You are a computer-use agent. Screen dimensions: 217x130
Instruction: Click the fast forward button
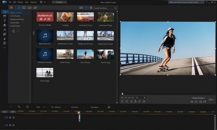(x=144, y=101)
